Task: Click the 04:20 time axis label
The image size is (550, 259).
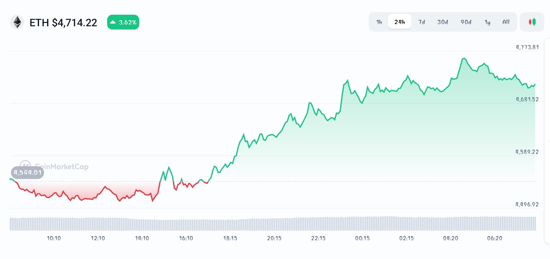Action: point(451,238)
